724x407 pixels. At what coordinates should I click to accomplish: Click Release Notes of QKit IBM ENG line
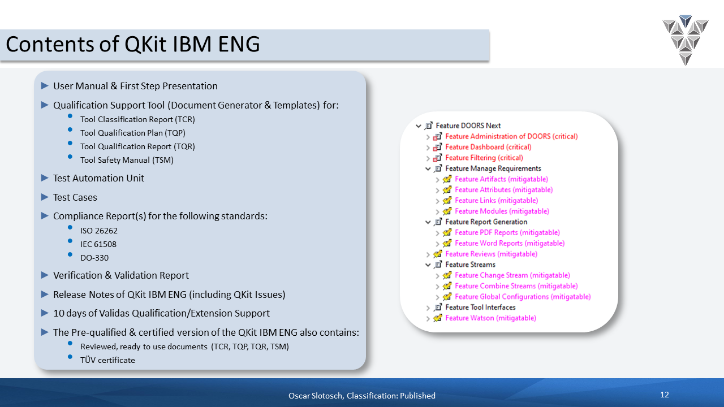pyautogui.click(x=169, y=295)
